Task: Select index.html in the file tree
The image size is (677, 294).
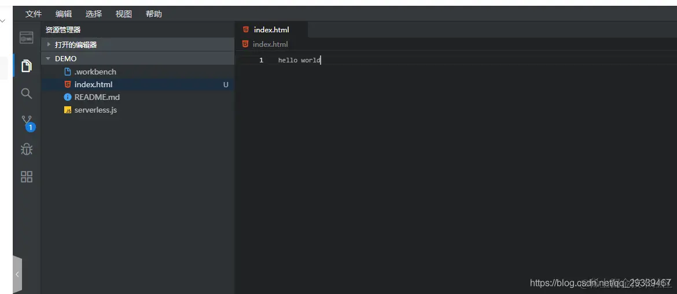Action: 137,84
